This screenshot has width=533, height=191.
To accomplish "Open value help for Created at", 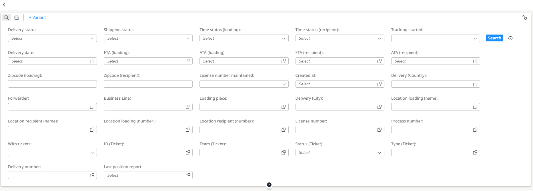I will point(380,84).
